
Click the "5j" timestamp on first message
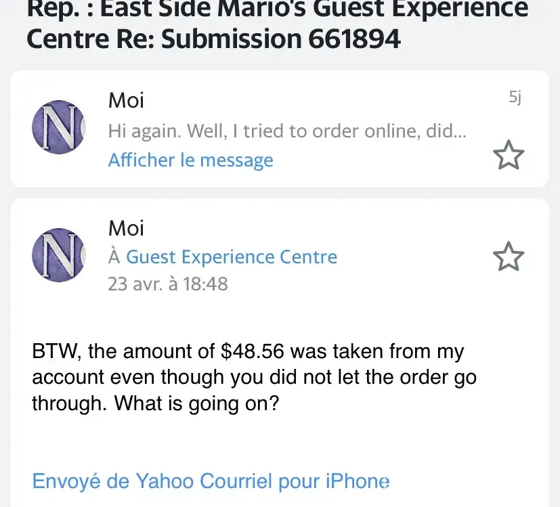pos(515,98)
